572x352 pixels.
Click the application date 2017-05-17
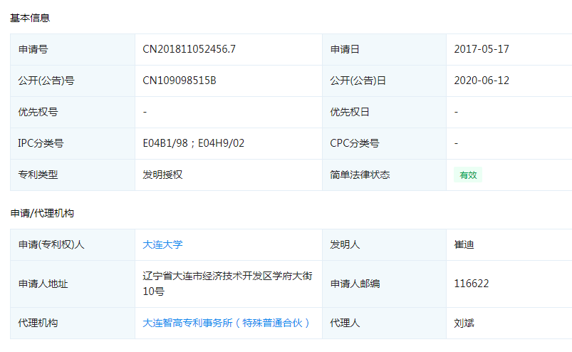point(481,49)
